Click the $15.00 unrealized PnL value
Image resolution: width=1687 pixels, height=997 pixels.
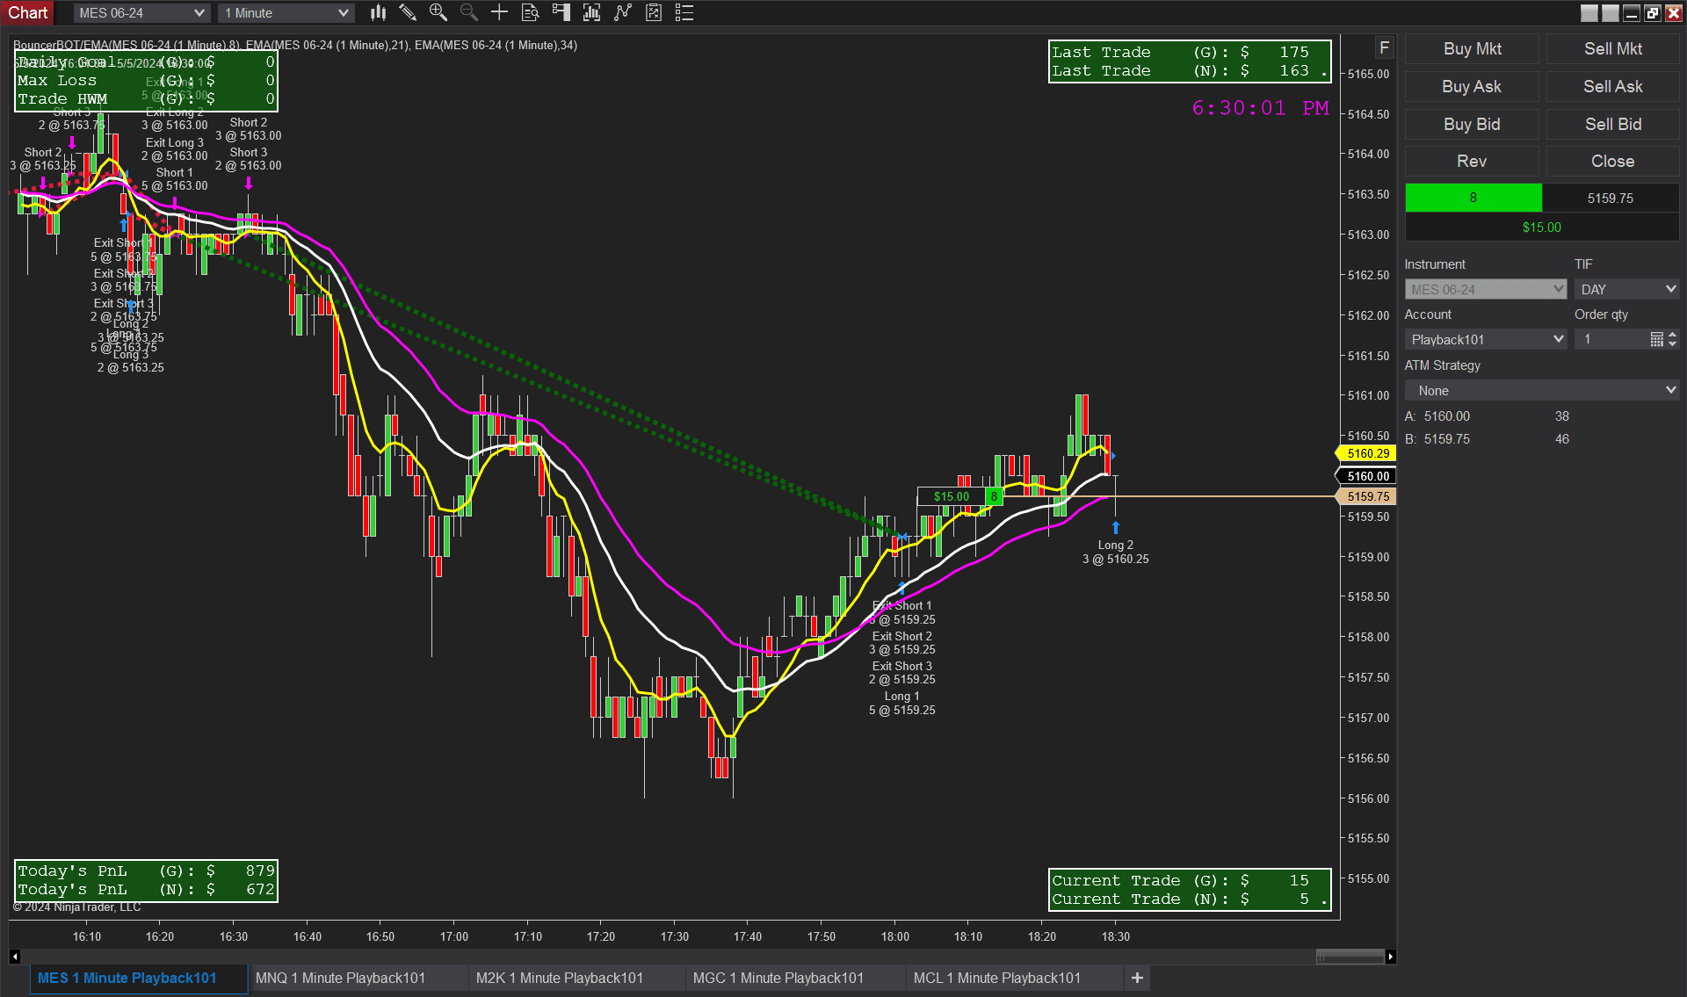pos(1542,227)
